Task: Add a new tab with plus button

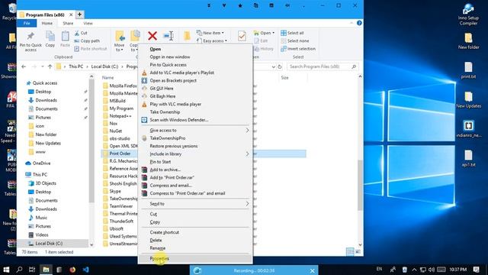Action: tap(79, 15)
